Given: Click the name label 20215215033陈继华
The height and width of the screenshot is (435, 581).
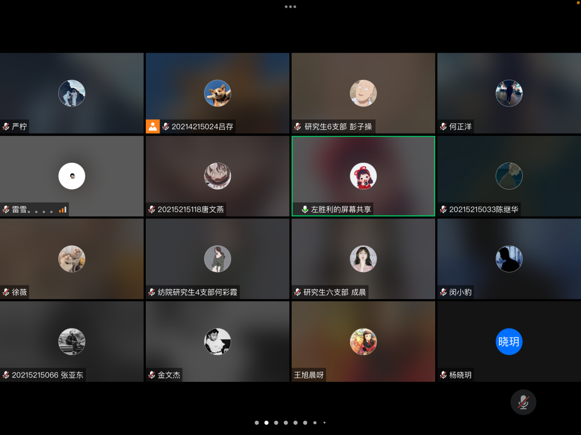Looking at the screenshot, I should pyautogui.click(x=483, y=209).
